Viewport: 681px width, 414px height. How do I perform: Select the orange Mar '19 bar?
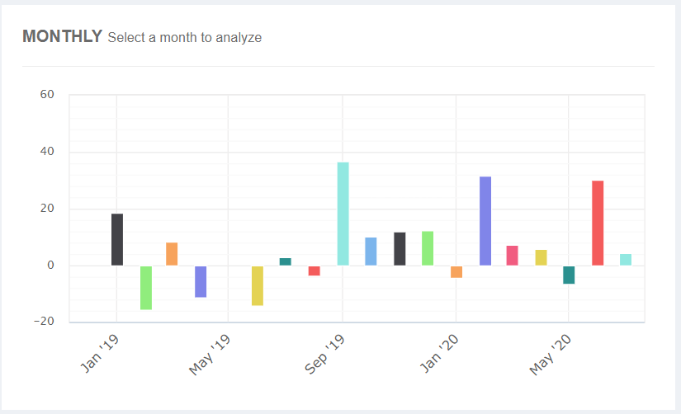coord(172,254)
